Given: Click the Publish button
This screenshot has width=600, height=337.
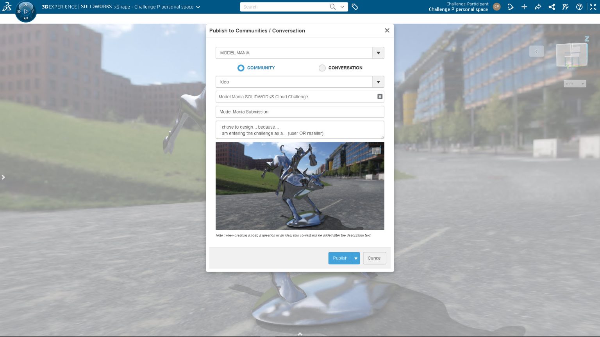Looking at the screenshot, I should (x=340, y=258).
